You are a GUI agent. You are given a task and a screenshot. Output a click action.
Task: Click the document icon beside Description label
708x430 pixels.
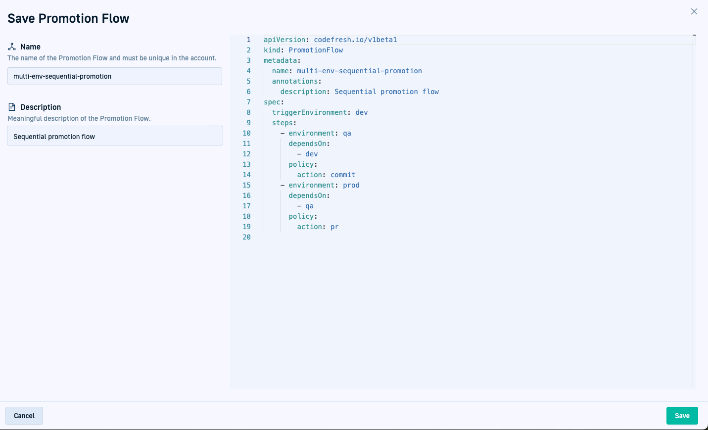point(12,107)
